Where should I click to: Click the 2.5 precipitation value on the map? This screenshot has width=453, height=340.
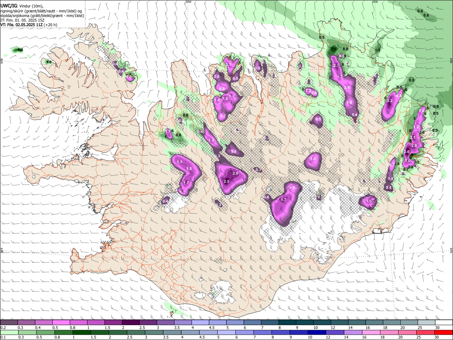click(x=227, y=181)
